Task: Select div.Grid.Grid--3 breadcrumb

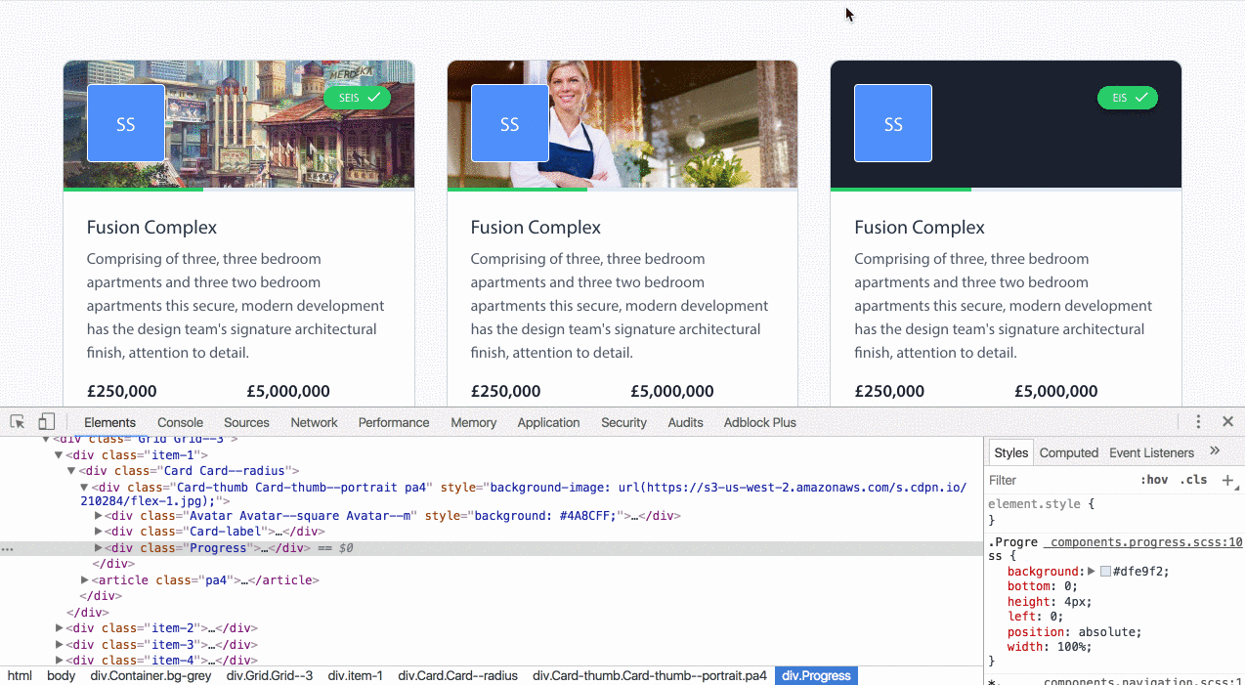Action: pyautogui.click(x=270, y=675)
